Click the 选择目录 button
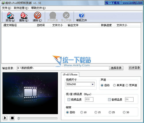Image resolution: width=144 pixels, height=123 pixels. 116,68
